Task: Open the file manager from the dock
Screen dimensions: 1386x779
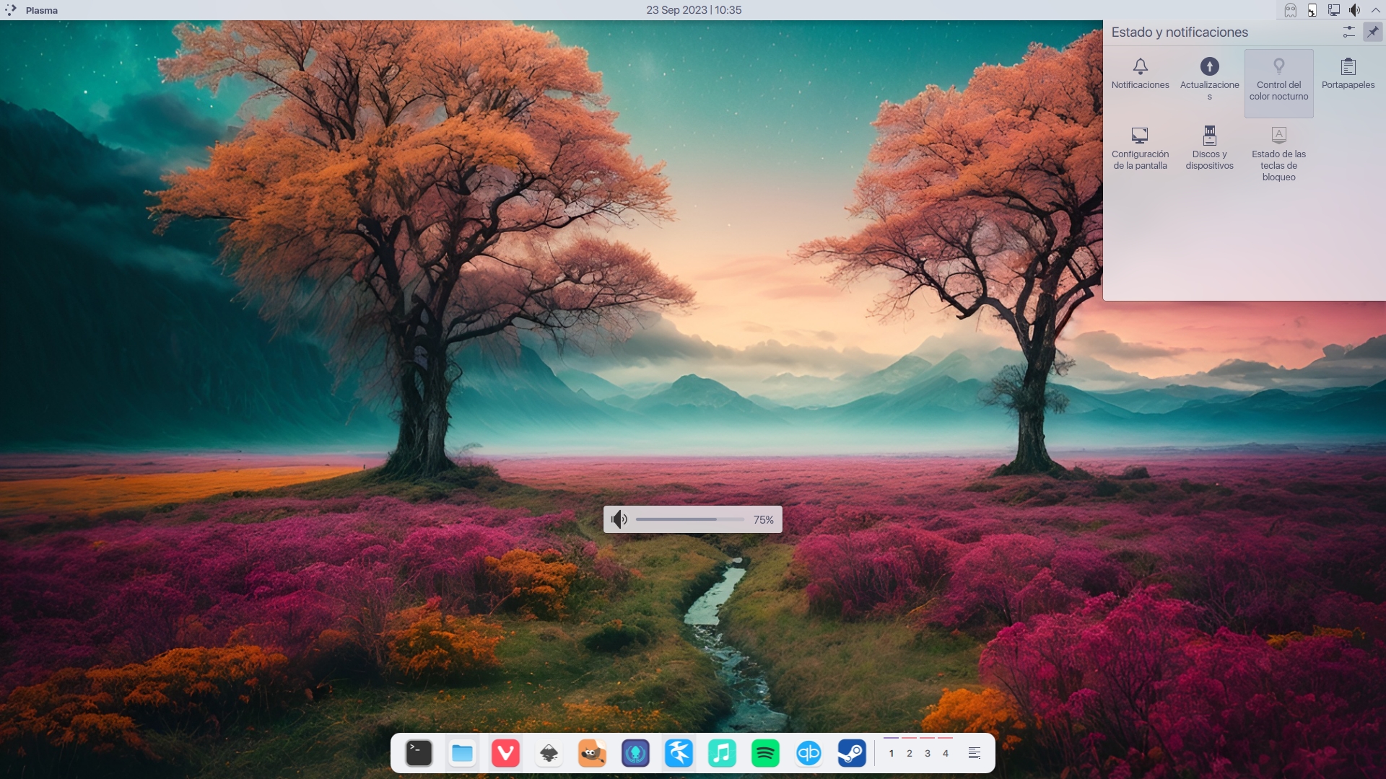Action: click(x=462, y=753)
